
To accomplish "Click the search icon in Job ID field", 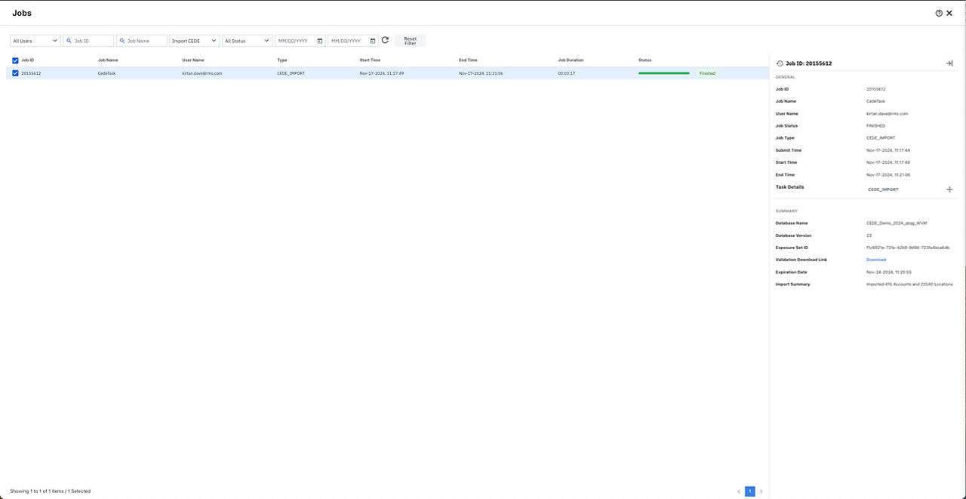I will tap(69, 40).
